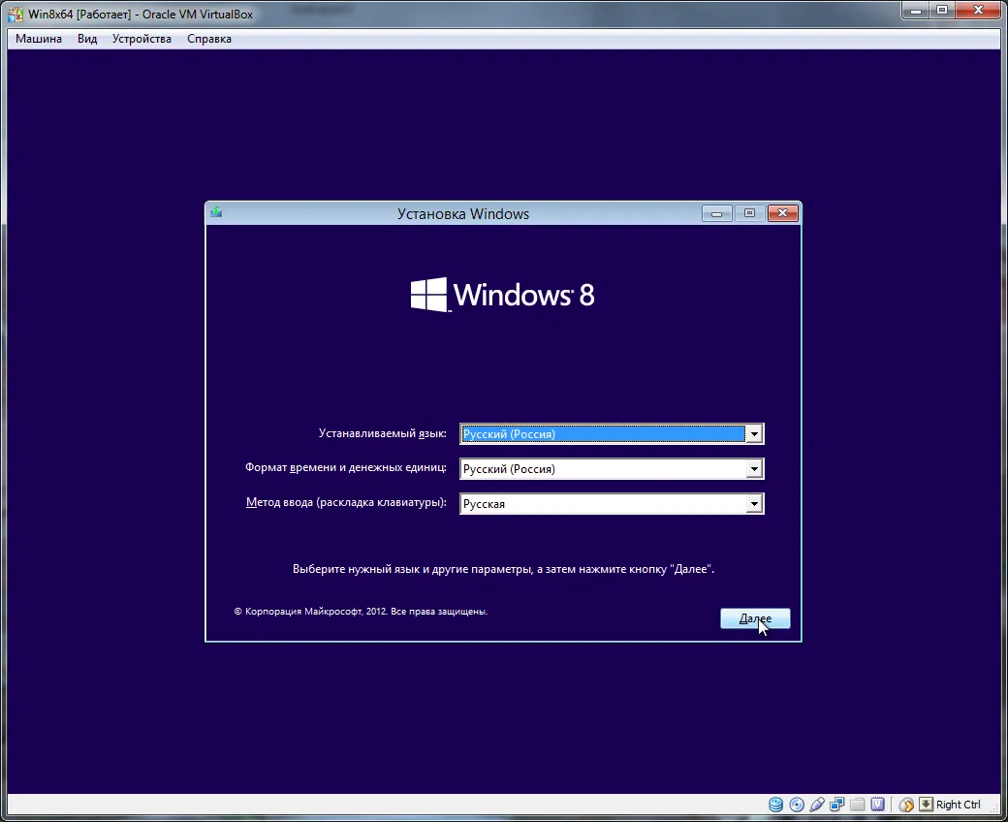Minimize the VirtualBox window
The height and width of the screenshot is (822, 1008).
pyautogui.click(x=915, y=11)
